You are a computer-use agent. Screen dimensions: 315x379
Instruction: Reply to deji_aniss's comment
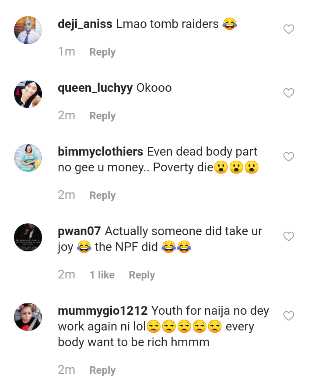pyautogui.click(x=102, y=52)
